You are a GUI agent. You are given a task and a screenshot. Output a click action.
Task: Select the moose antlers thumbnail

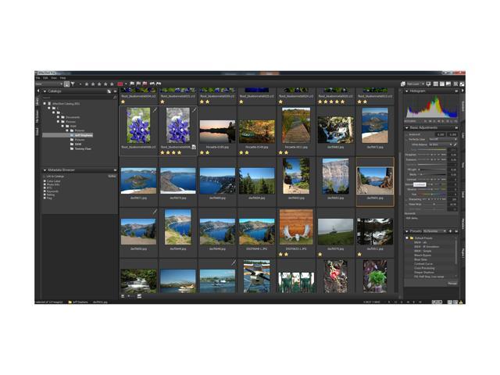(296, 227)
